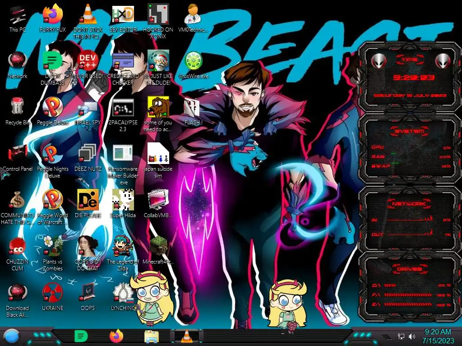This screenshot has width=462, height=346.
Task: Open the green chat bubble shortcut labeled DUMBASS
Action: (x=53, y=68)
